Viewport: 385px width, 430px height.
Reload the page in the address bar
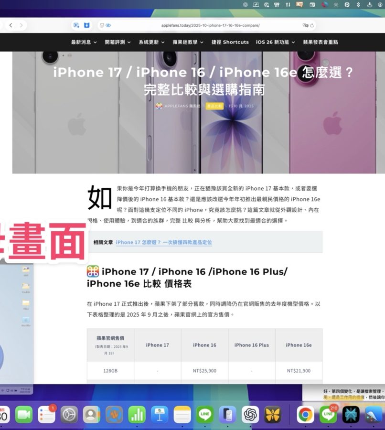(x=312, y=25)
